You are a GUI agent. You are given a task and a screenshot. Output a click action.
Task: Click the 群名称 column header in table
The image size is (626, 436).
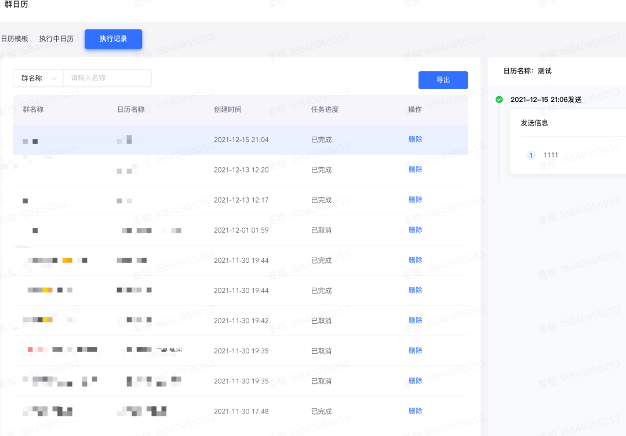33,109
